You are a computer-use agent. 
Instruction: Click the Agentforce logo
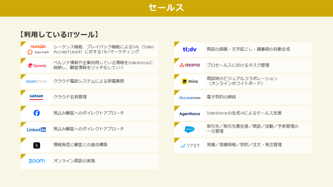click(190, 114)
